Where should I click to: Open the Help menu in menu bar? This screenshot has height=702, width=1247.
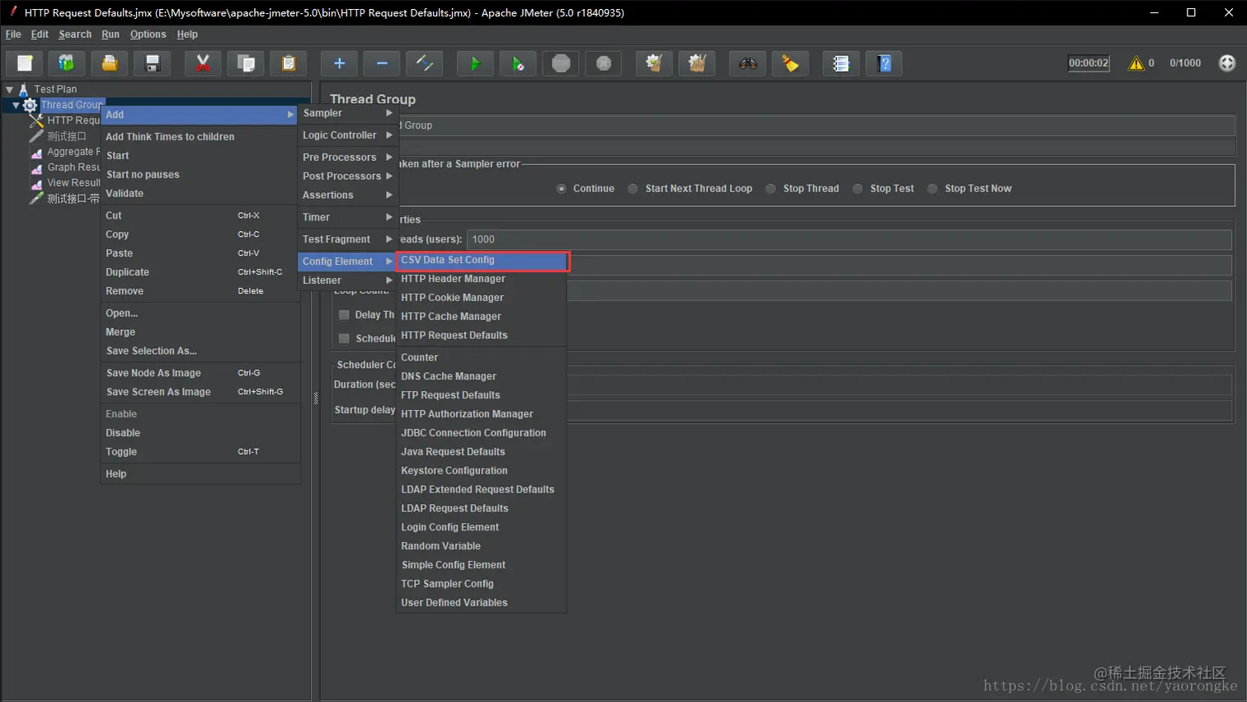pyautogui.click(x=187, y=35)
